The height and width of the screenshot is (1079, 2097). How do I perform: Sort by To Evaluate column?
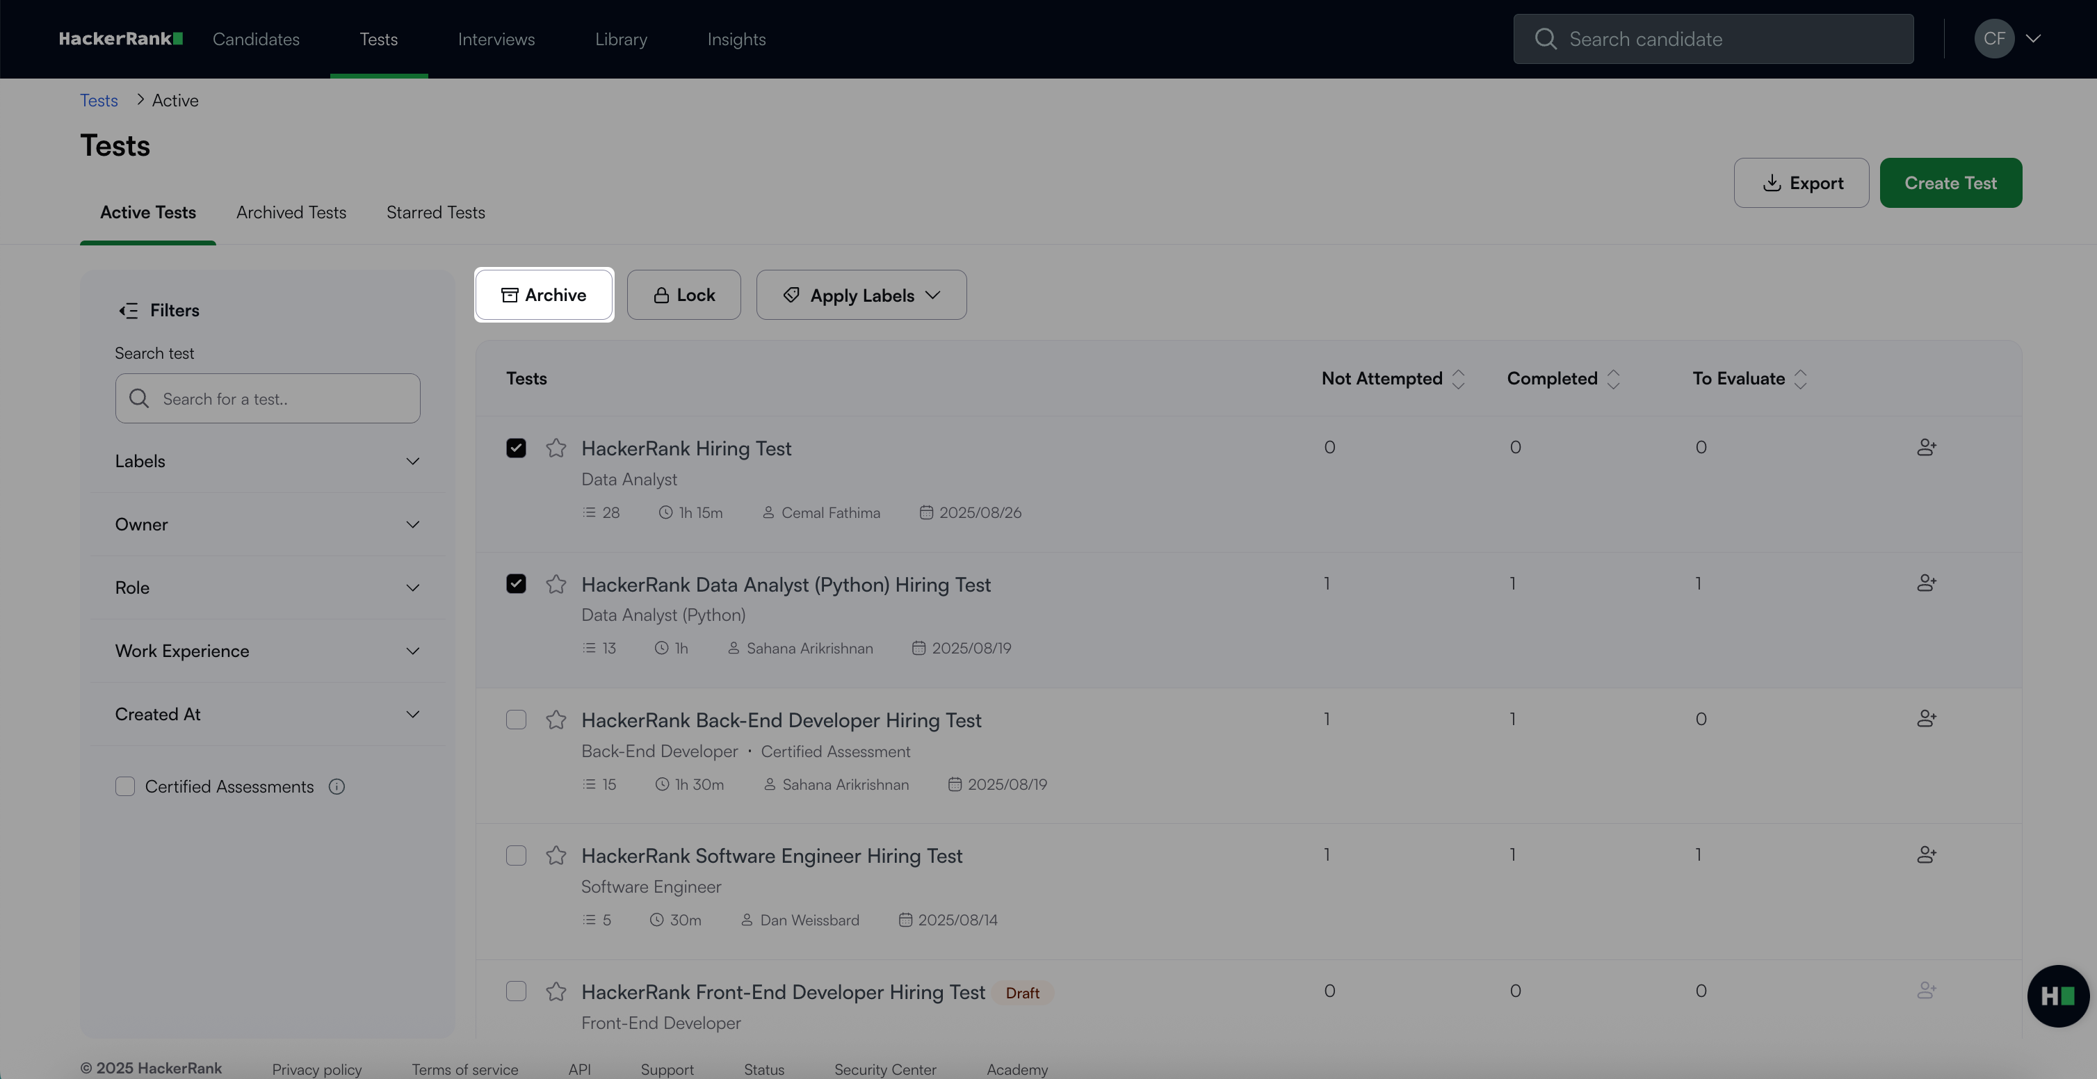pyautogui.click(x=1800, y=379)
